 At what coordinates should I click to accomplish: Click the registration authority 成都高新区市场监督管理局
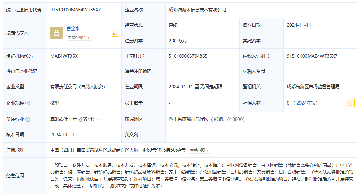pyautogui.click(x=313, y=87)
